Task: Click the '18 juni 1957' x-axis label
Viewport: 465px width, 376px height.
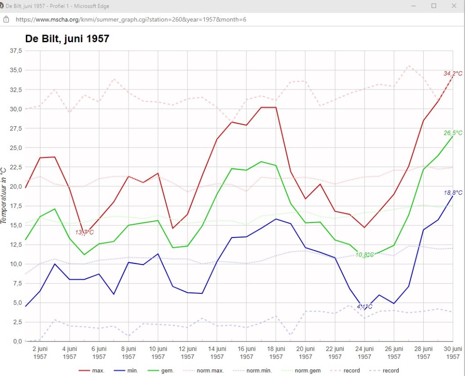Action: 276,352
